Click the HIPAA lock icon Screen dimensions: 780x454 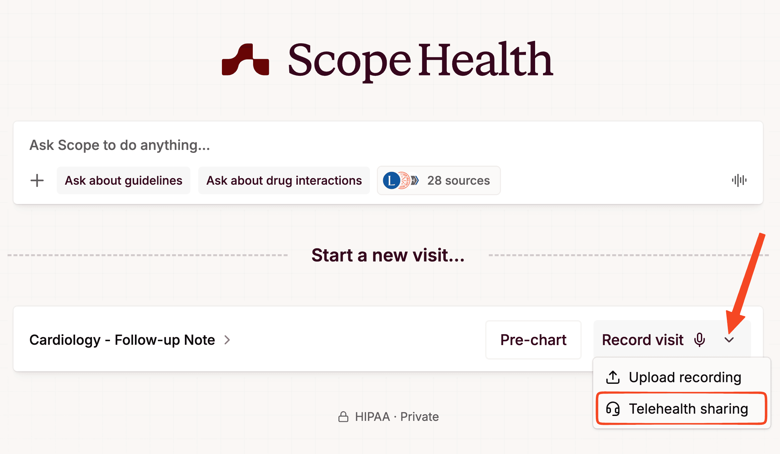343,417
